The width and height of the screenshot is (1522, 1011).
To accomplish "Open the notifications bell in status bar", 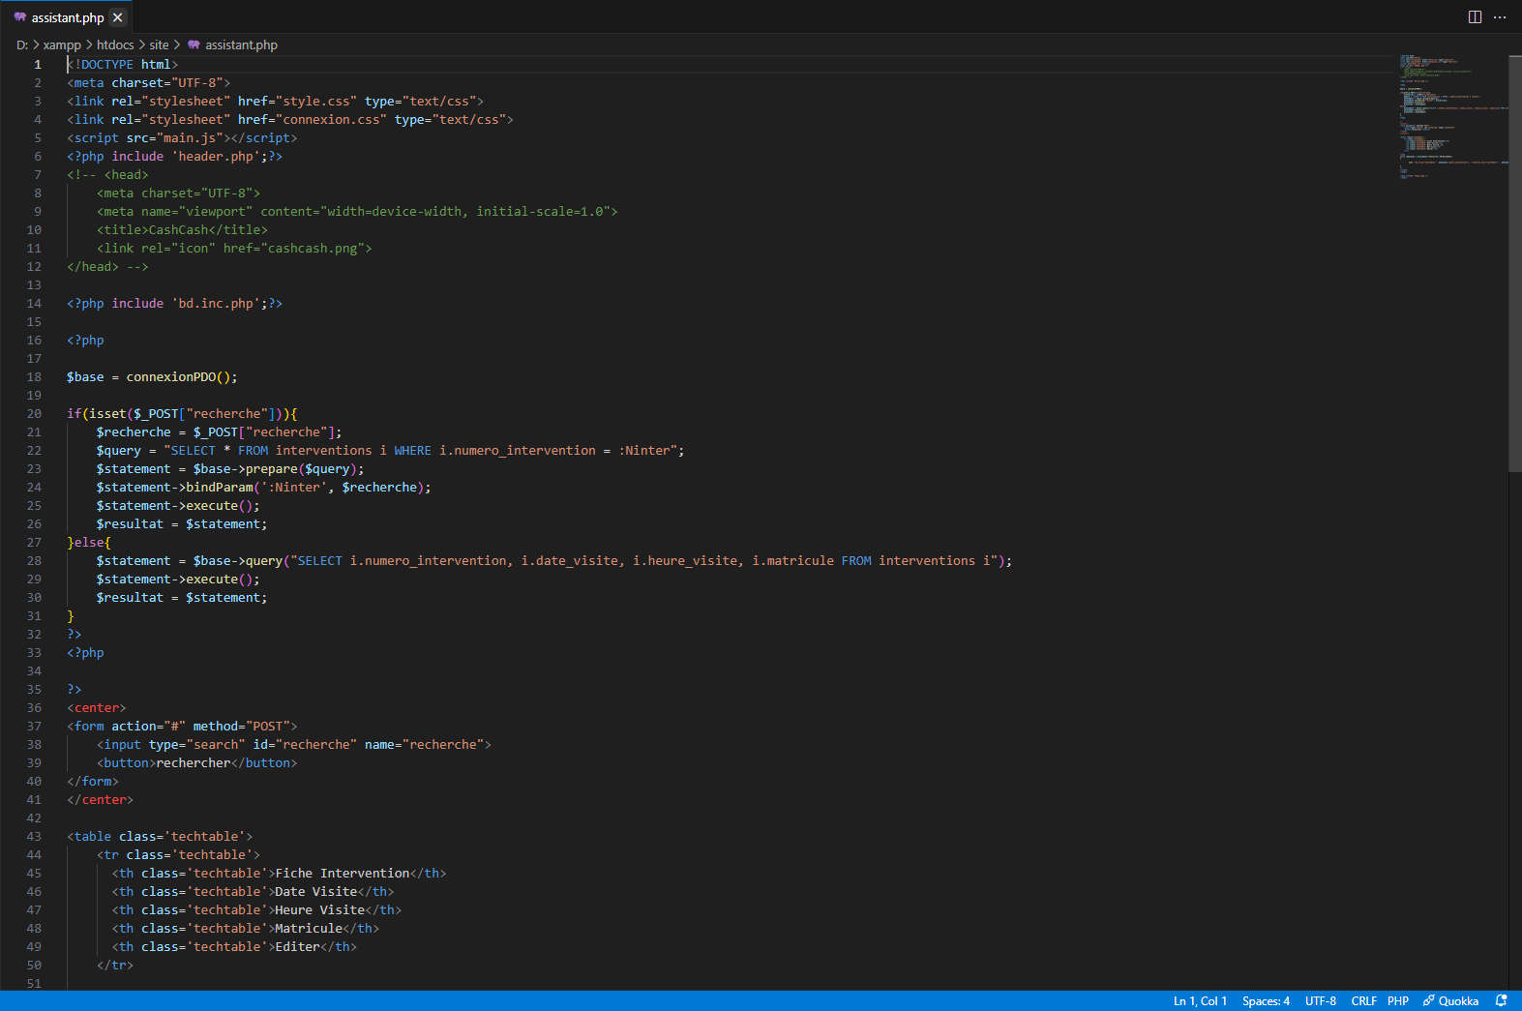I will tap(1502, 1000).
